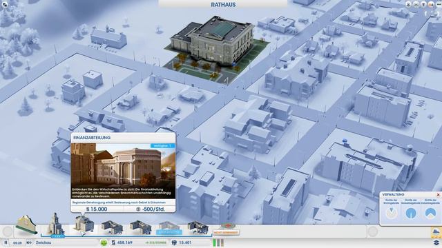The width and height of the screenshot is (442, 248).
Task: Click the blue availability badge in tooltip
Action: click(163, 145)
